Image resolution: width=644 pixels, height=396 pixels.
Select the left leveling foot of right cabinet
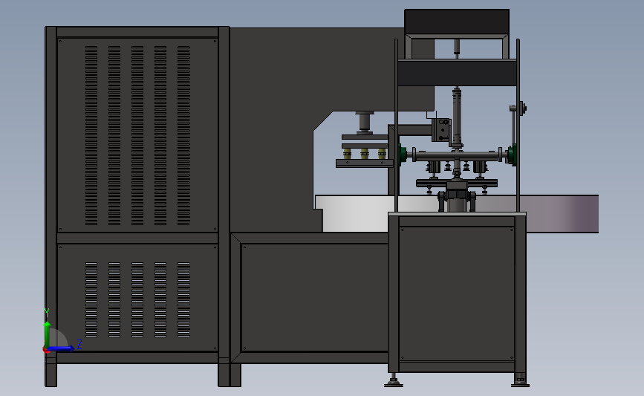(394, 380)
